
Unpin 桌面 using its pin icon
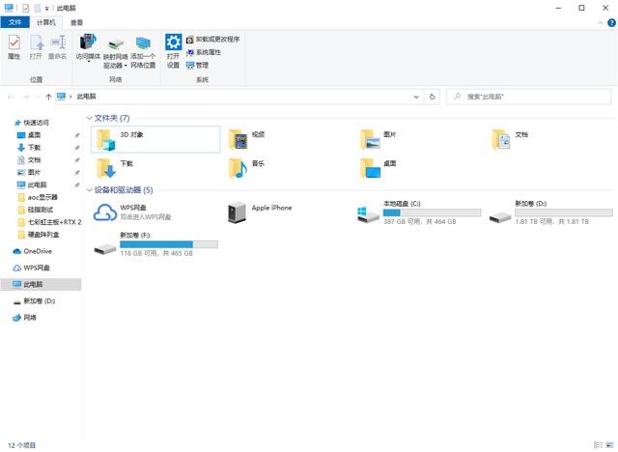point(77,135)
